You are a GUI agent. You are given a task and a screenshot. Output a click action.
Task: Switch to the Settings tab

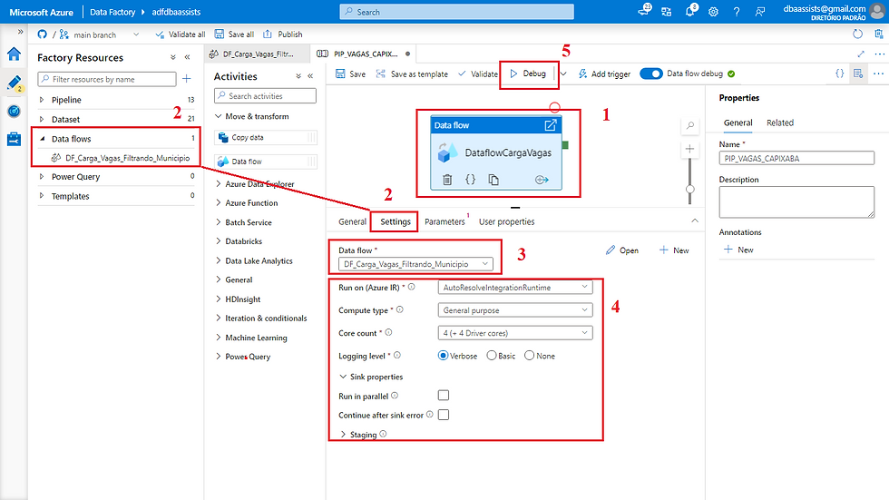coord(396,221)
